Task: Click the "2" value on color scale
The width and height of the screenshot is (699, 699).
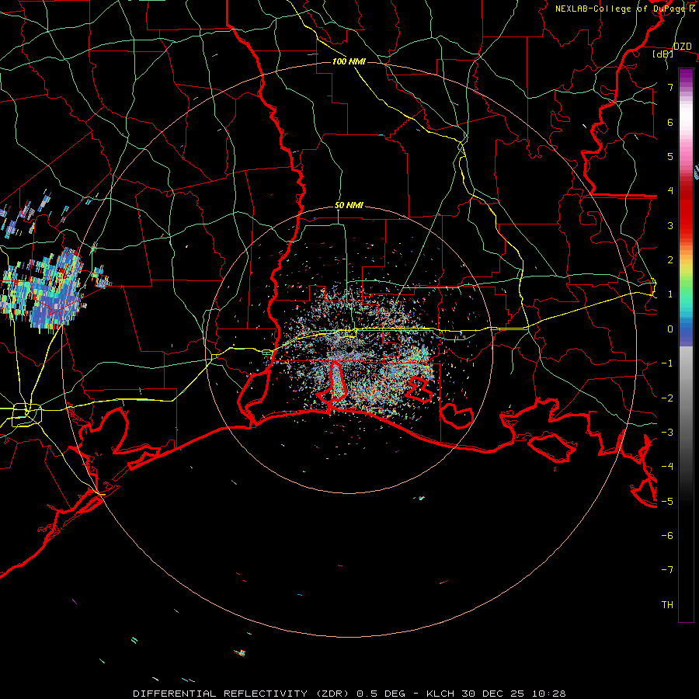Action: click(x=670, y=260)
